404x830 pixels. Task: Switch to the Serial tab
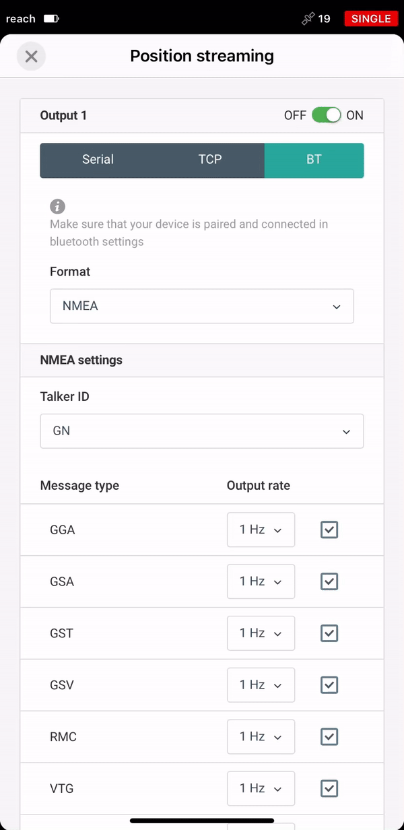[x=98, y=160]
